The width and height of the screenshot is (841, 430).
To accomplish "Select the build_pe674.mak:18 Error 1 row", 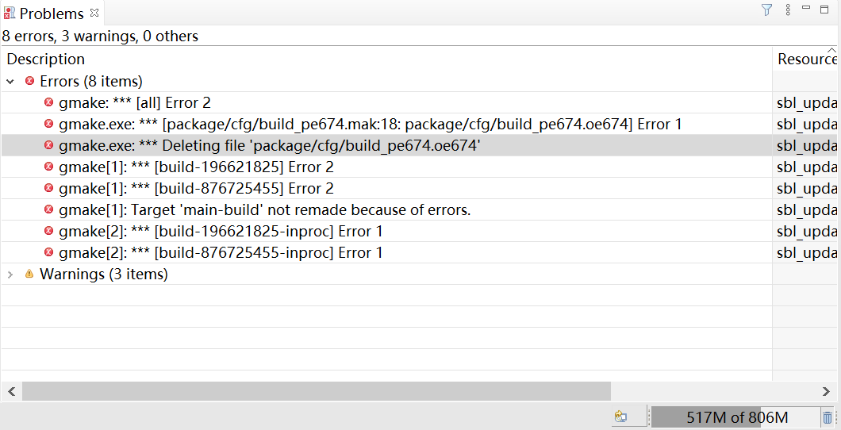I will (x=386, y=124).
